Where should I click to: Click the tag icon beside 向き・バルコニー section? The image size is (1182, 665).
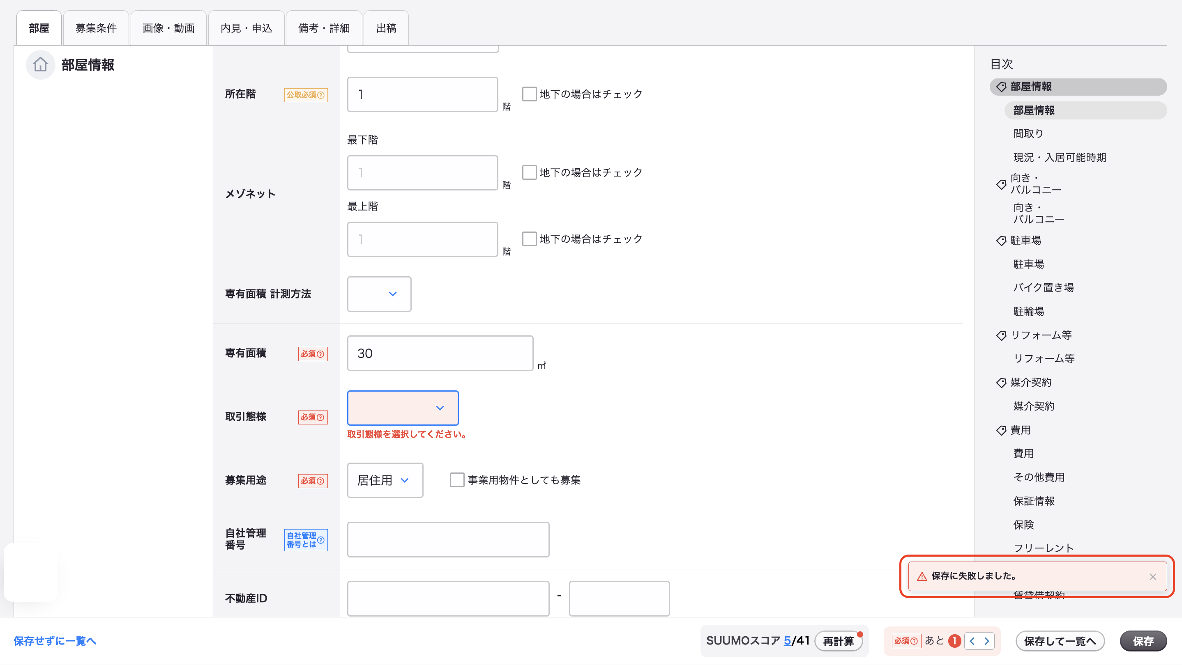click(x=1001, y=184)
